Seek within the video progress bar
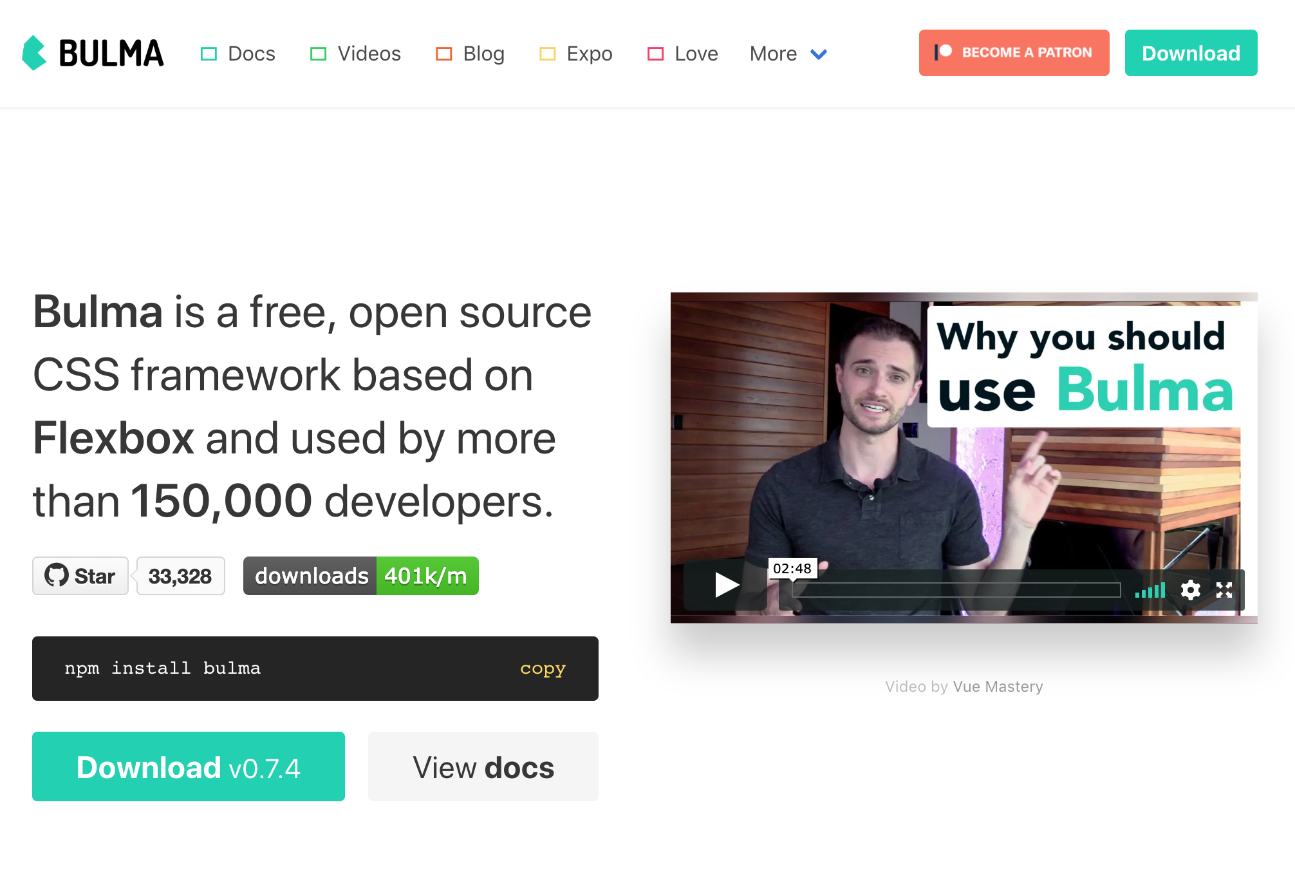This screenshot has width=1295, height=885. pyautogui.click(x=956, y=590)
